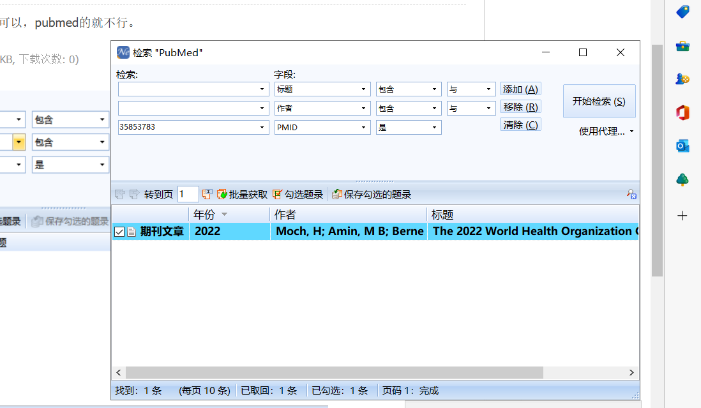This screenshot has width=701, height=408.
Task: Click the NoteExpress icon in the PubMed dialog title bar
Action: pos(123,52)
